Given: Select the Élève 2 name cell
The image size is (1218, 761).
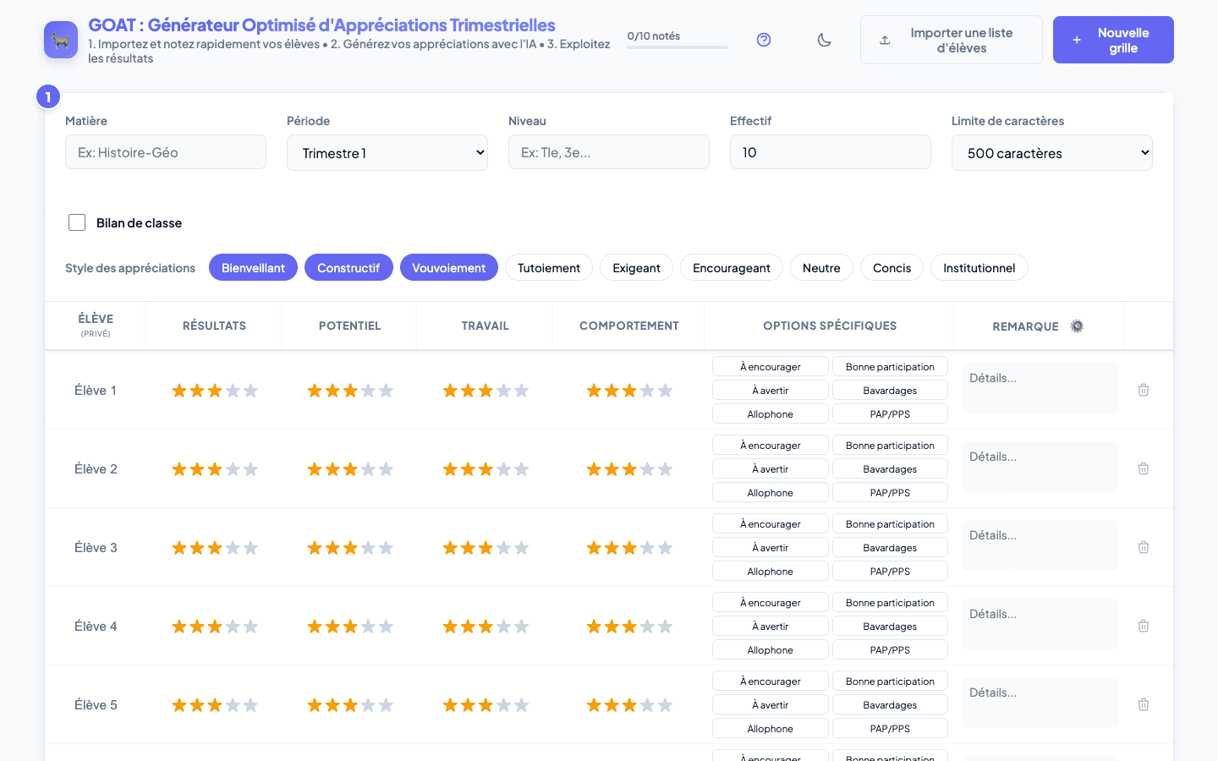Looking at the screenshot, I should 96,469.
